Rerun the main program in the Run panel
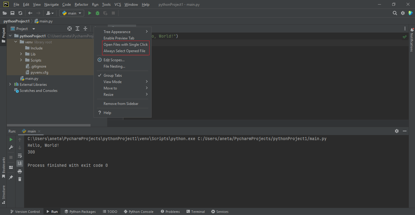Screen dimensions: 415x215 point(11,139)
